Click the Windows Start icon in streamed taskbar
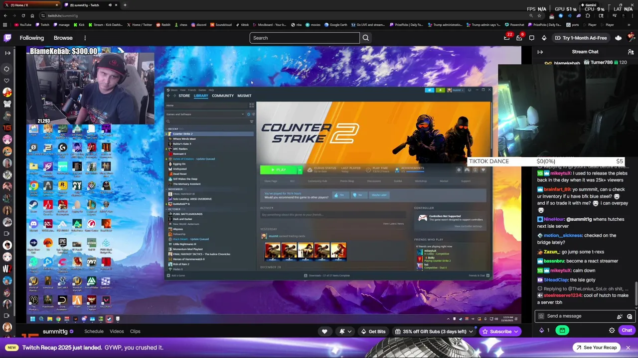Viewport: 638px width, 358px height. (x=32, y=319)
